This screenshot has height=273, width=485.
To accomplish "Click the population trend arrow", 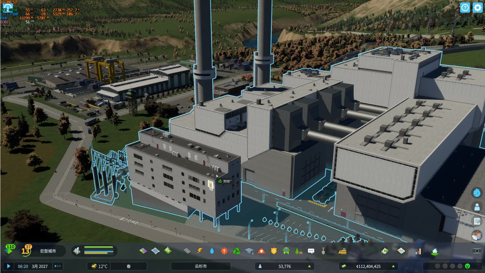I will click(309, 266).
